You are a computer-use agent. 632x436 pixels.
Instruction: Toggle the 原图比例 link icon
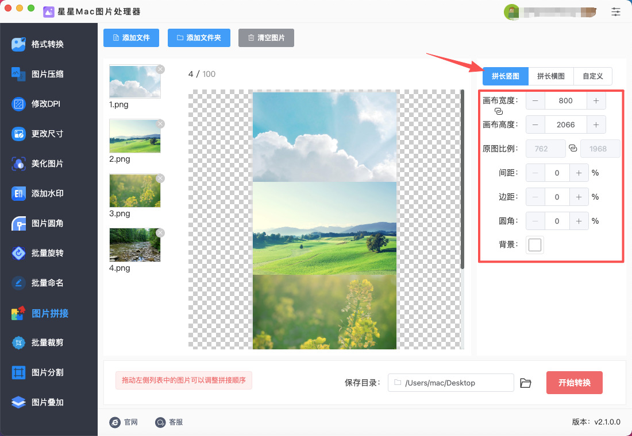click(x=573, y=148)
